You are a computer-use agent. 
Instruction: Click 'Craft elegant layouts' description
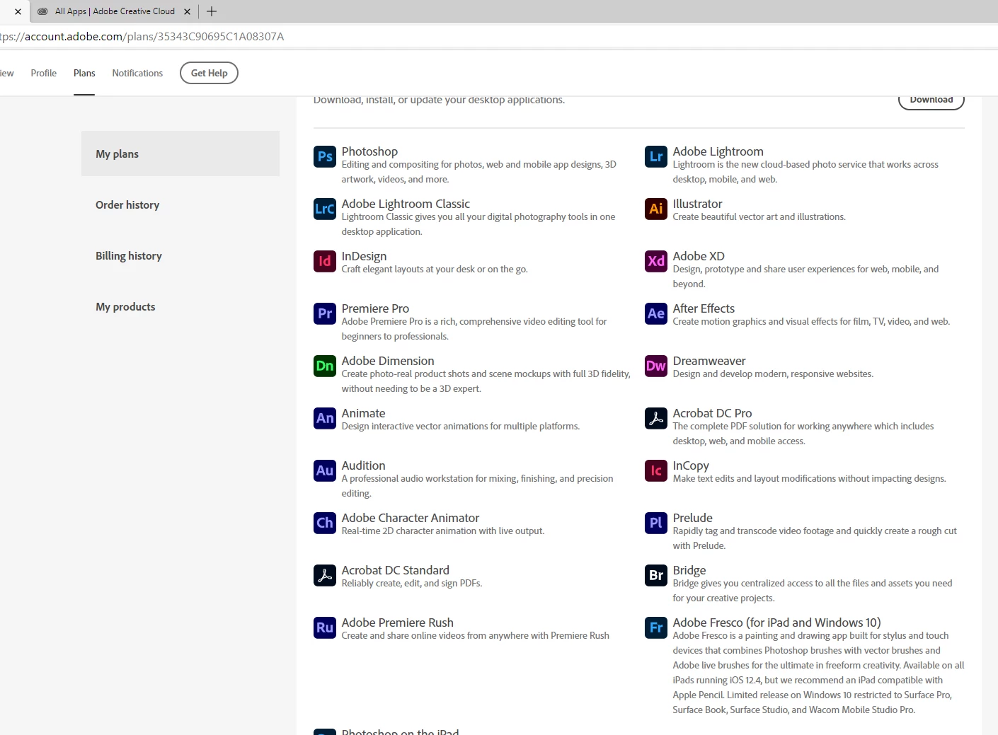coord(435,270)
